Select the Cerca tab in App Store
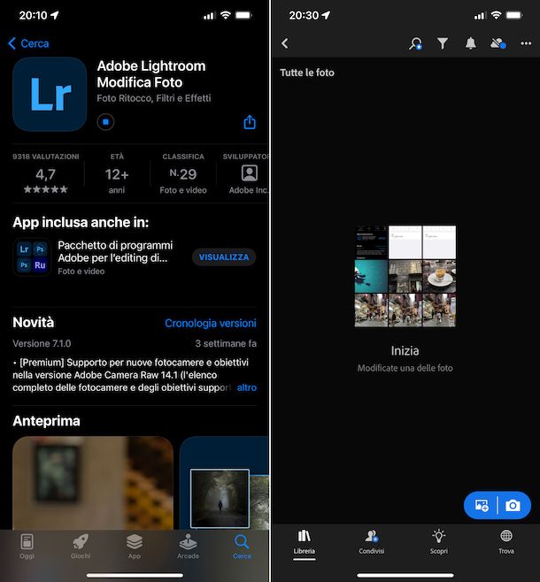The image size is (540, 582). [242, 546]
